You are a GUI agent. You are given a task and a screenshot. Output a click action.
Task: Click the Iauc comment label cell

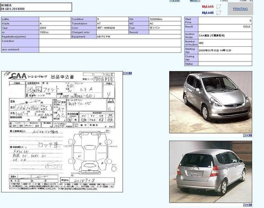[20, 50]
